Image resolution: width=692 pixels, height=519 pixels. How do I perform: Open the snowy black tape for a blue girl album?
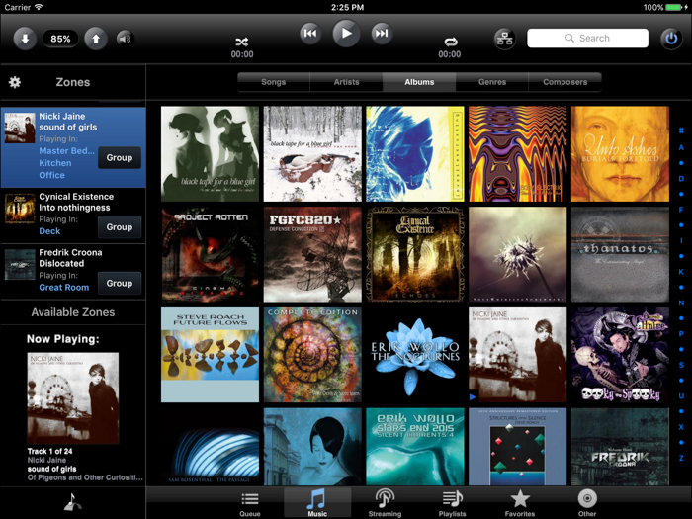(312, 153)
